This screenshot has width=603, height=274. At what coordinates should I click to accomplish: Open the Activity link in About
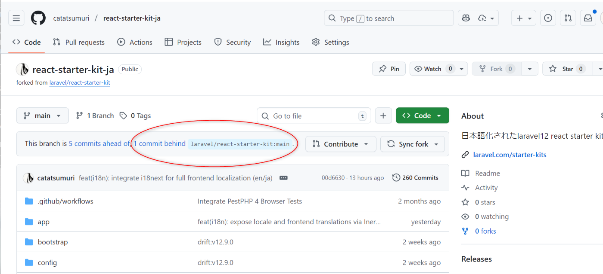pos(486,188)
